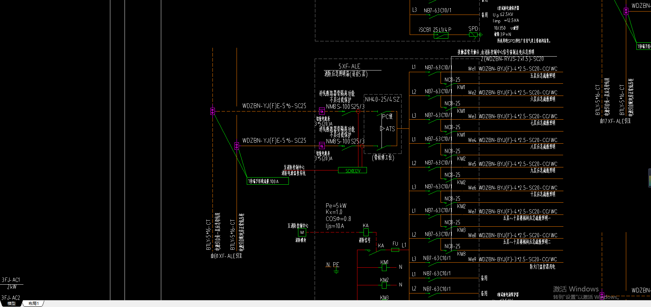The width and height of the screenshot is (651, 307).
Task: Select the magenta terminal block on dashed orange feeder
Action: (x=212, y=111)
